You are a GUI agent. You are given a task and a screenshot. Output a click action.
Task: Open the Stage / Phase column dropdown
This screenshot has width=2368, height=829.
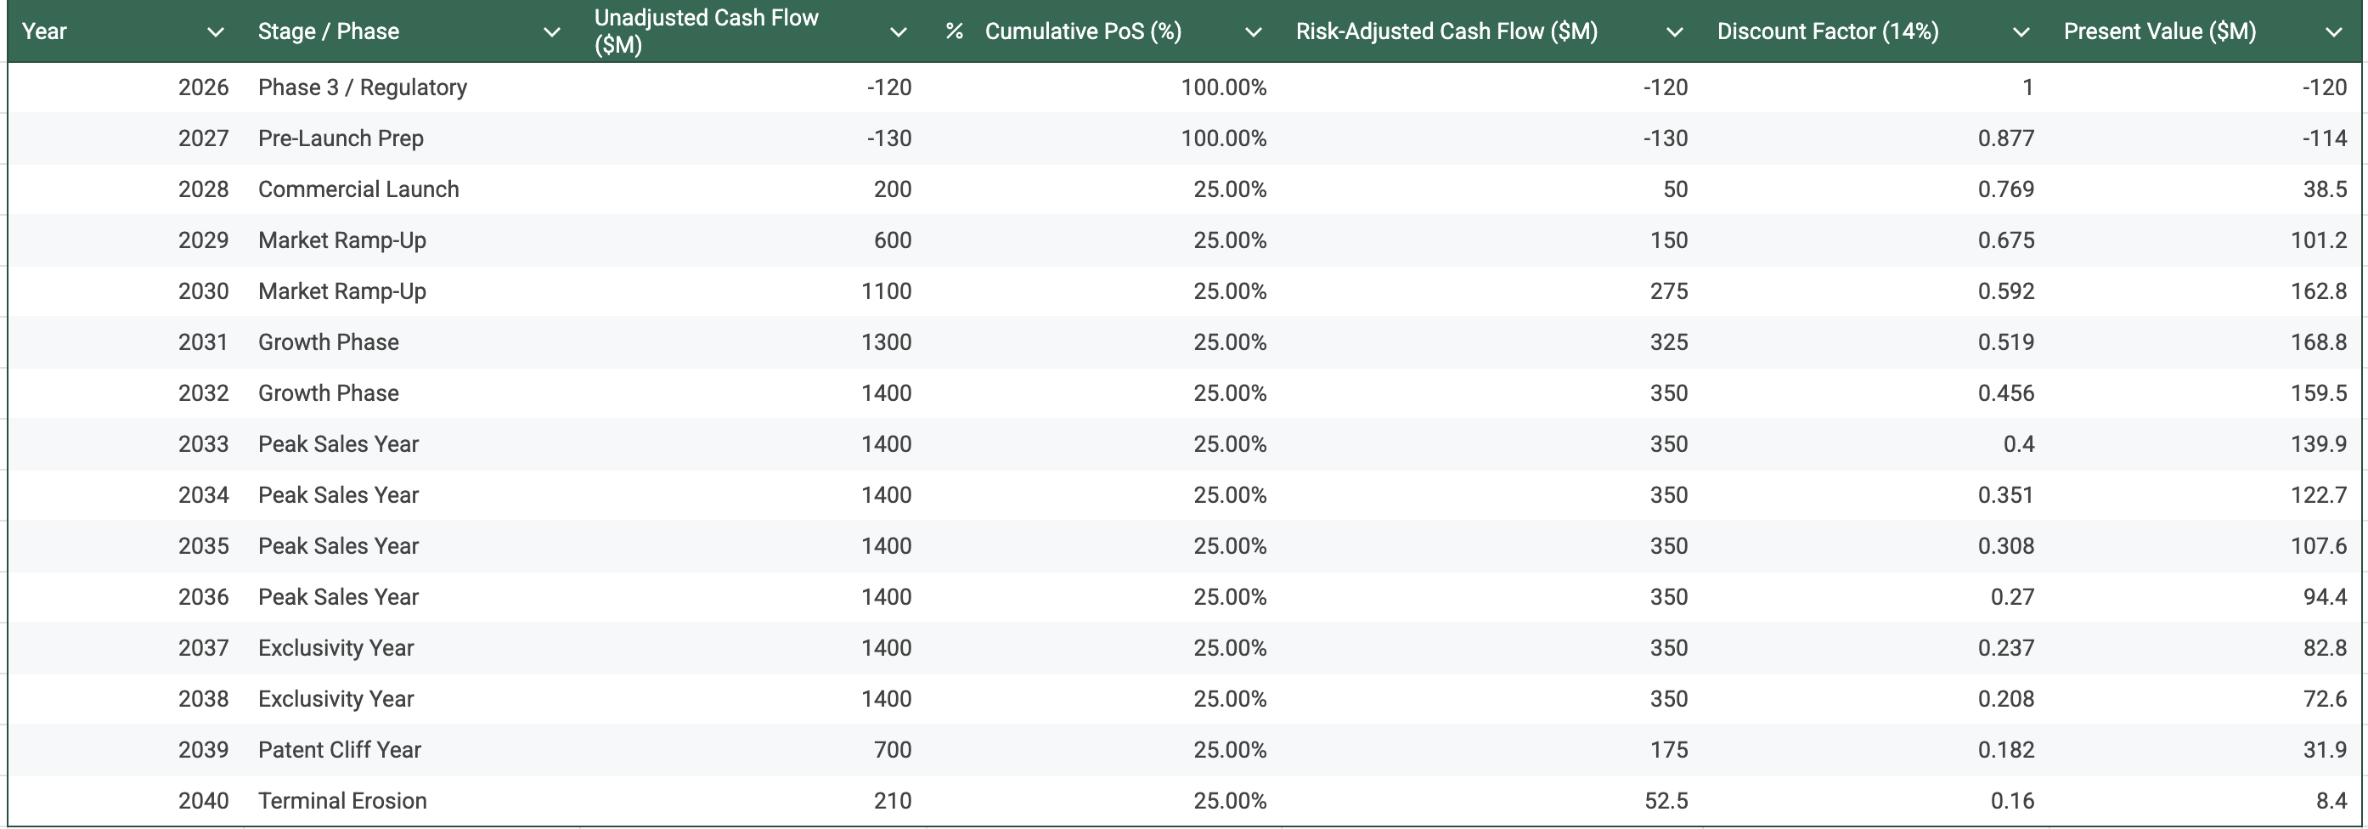point(551,32)
